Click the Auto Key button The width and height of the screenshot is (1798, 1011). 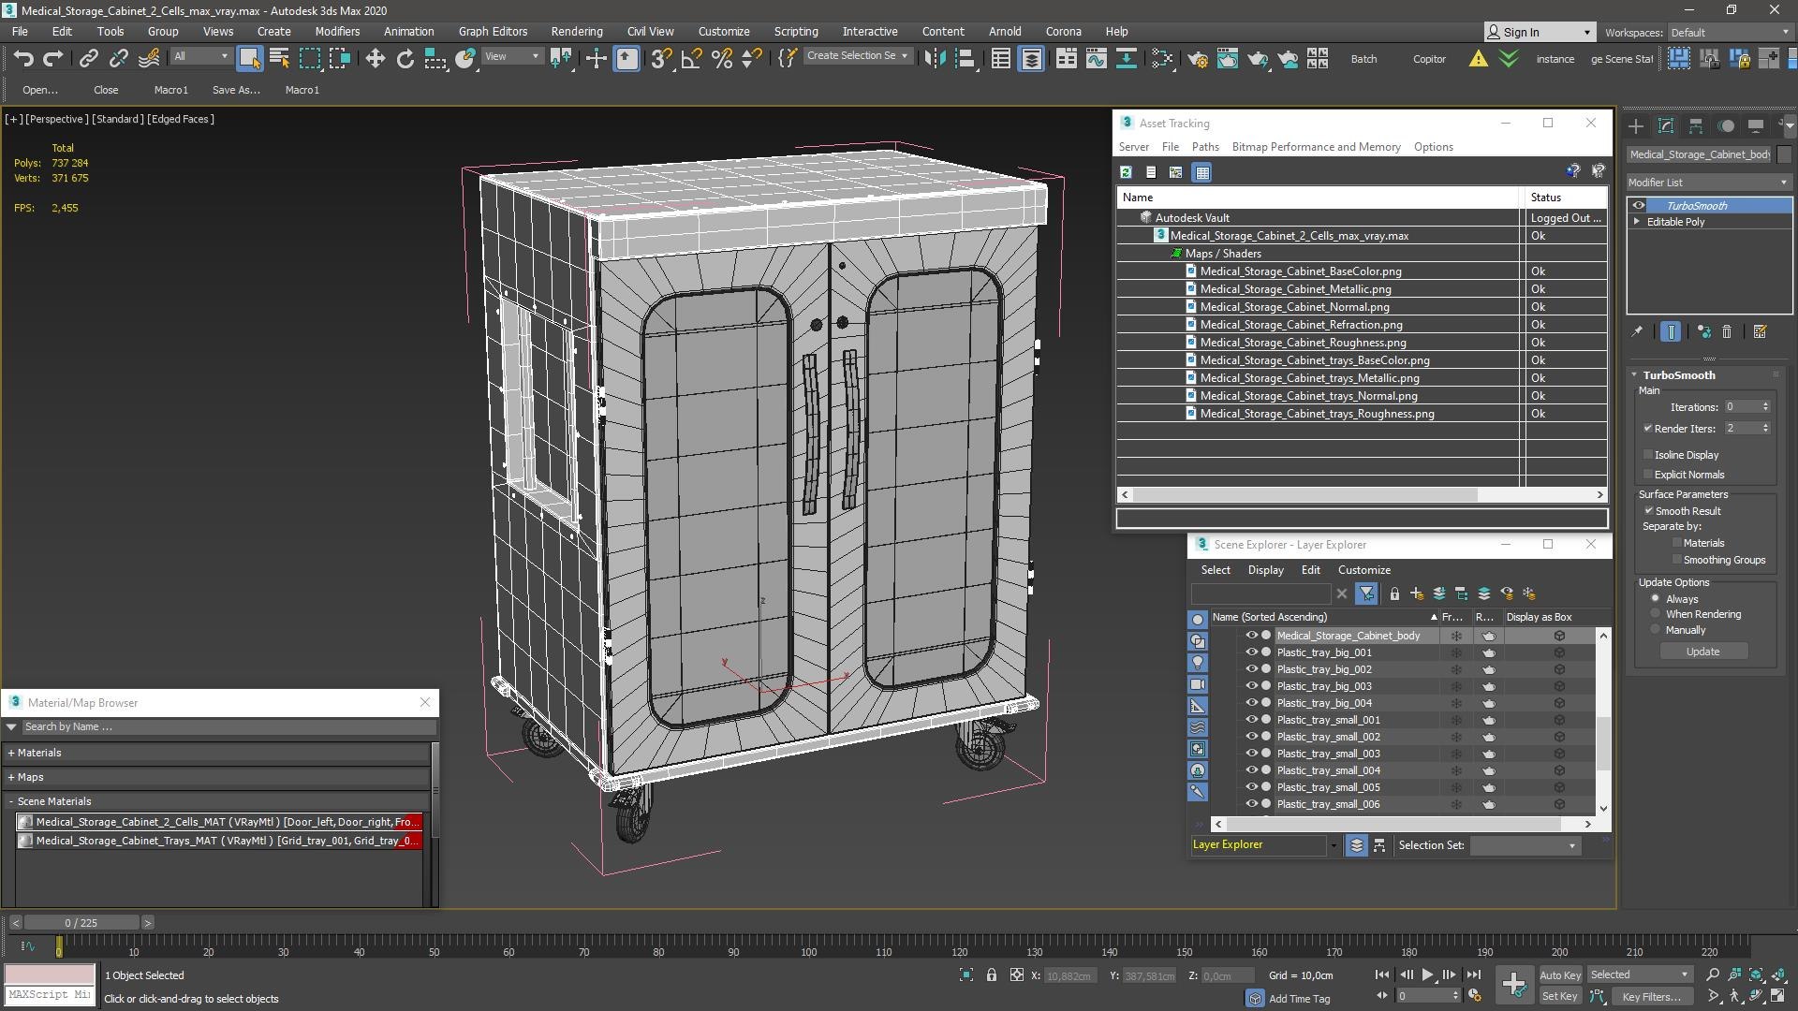[x=1559, y=975]
